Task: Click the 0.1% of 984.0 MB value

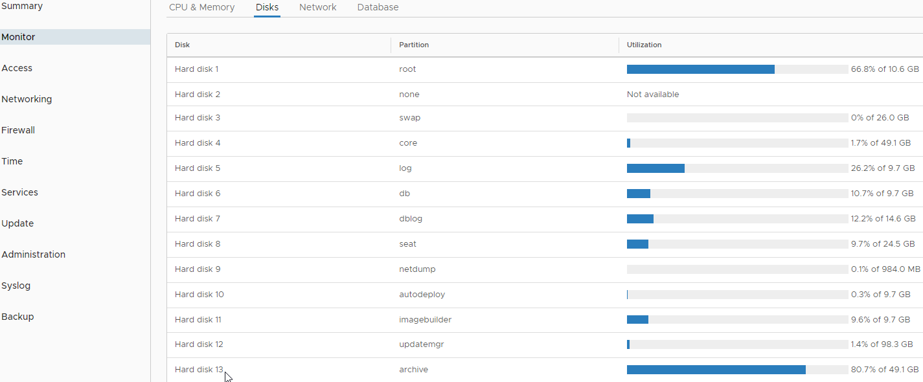Action: coord(885,269)
